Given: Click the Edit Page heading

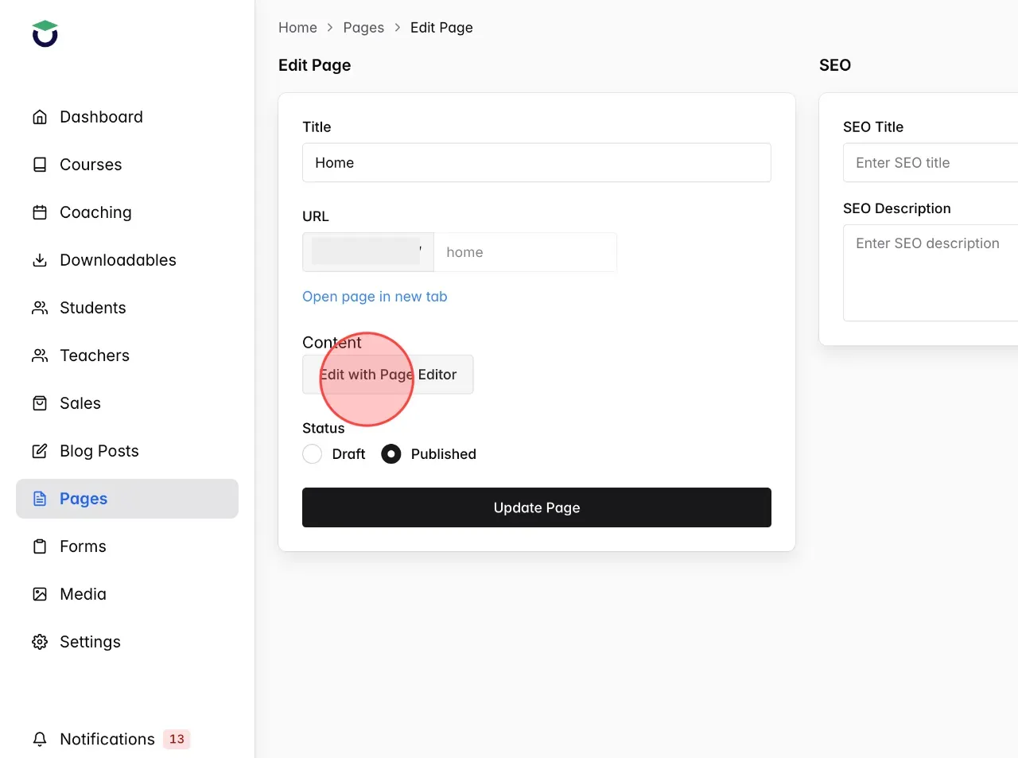Looking at the screenshot, I should tap(315, 65).
